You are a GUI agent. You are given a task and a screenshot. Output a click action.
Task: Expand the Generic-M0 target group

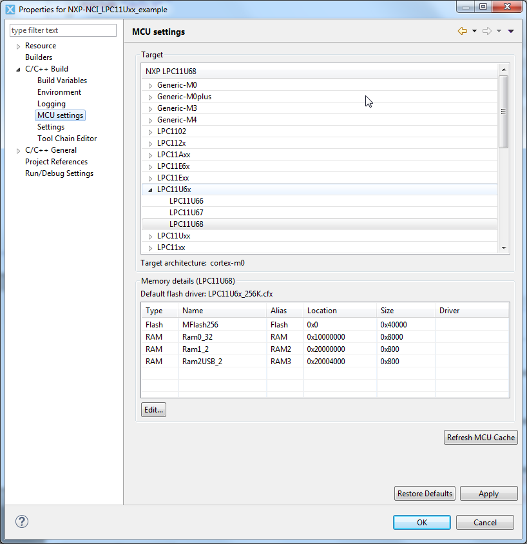point(151,85)
